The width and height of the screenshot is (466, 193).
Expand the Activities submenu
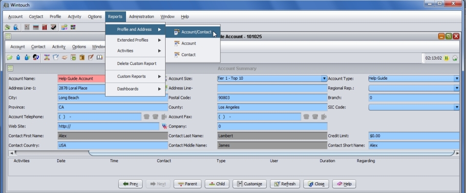click(x=135, y=51)
